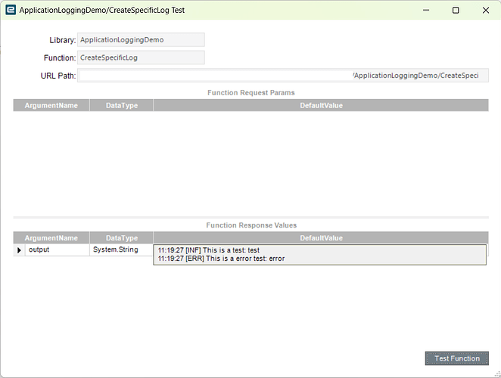The height and width of the screenshot is (378, 501).
Task: Close the CreateSpecificLog Test window
Action: [x=486, y=10]
